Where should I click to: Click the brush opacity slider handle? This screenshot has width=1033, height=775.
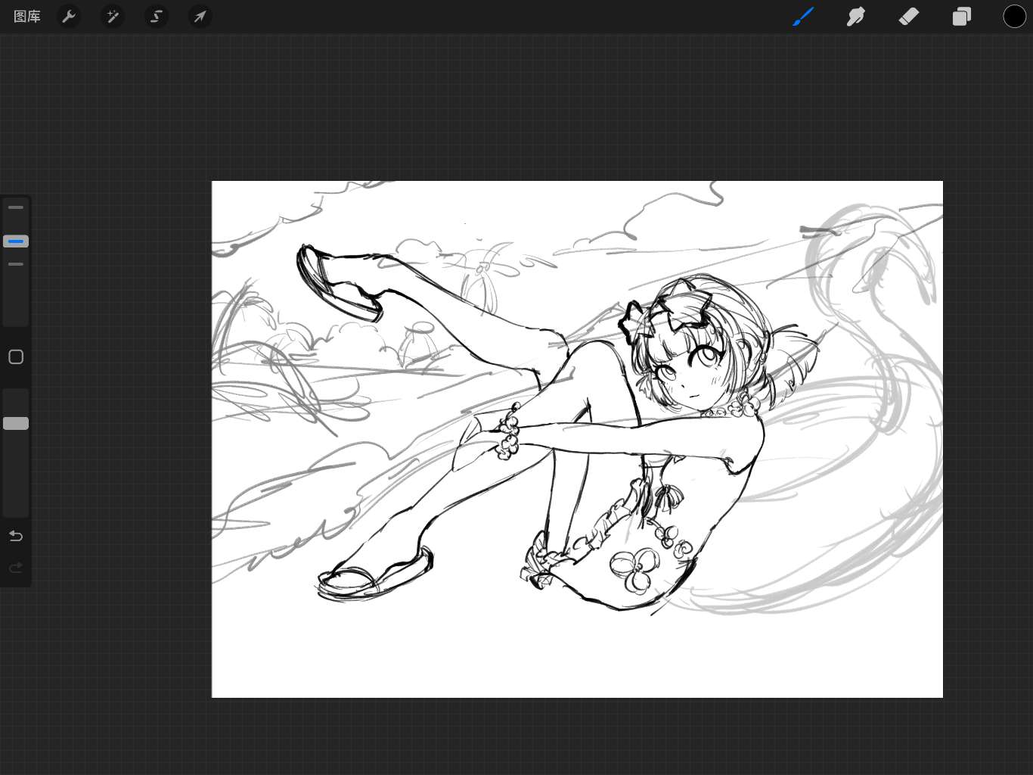pos(16,424)
